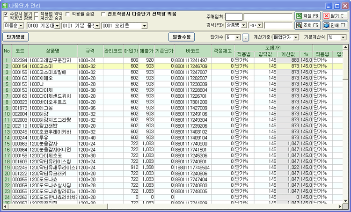Viewport: 351px width, 212px height.
Task: Open the 상품명 search field dropdown
Action: (x=244, y=25)
